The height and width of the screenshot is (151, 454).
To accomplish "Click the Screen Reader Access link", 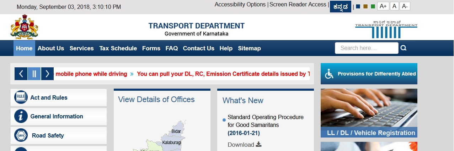I will [x=298, y=5].
